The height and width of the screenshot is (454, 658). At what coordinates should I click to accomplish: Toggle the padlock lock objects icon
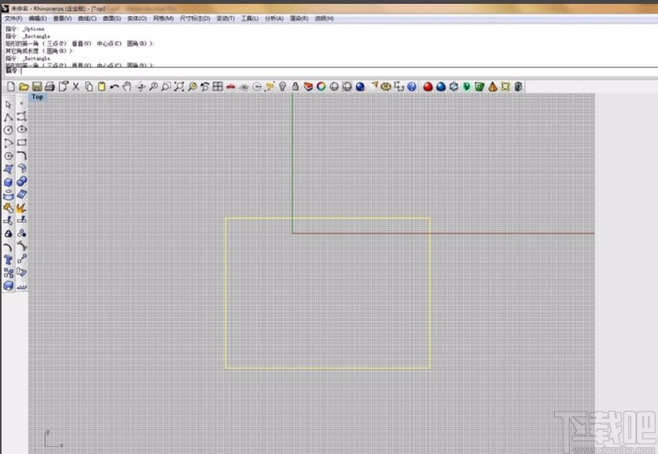point(295,86)
